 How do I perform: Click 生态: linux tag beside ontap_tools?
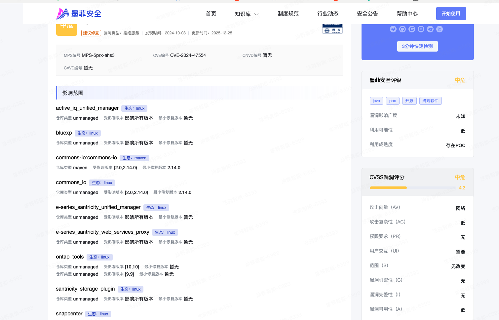click(99, 257)
